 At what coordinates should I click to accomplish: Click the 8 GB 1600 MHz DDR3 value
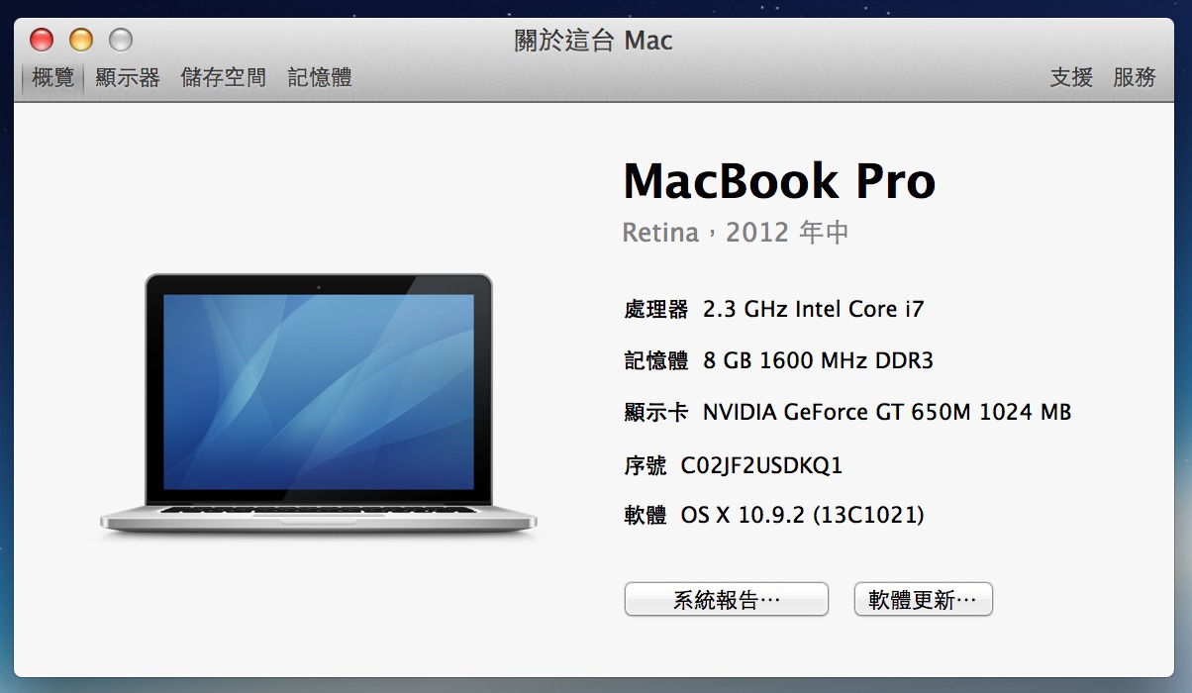click(819, 360)
